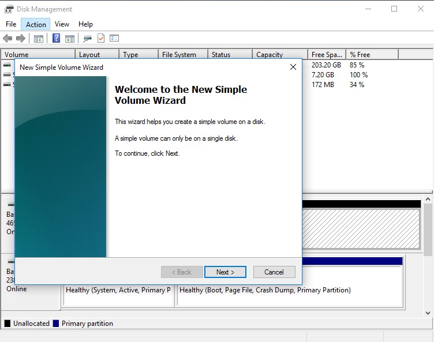Cancel the New Simple Volume Wizard
The image size is (434, 342).
tap(274, 272)
